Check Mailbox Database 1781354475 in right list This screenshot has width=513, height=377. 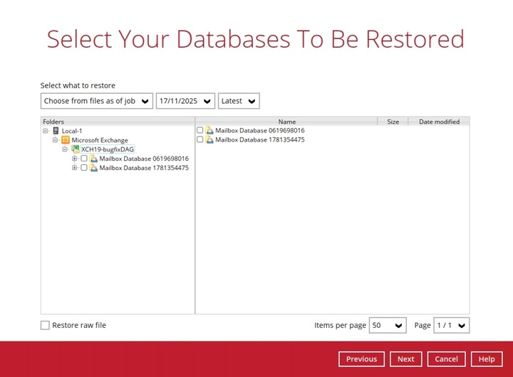coord(200,140)
